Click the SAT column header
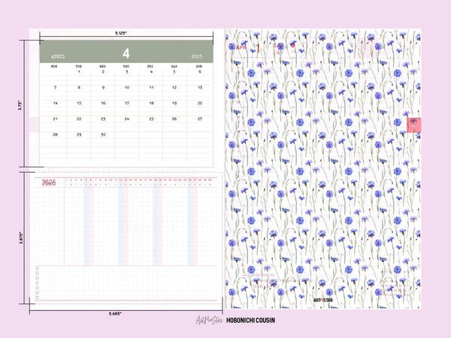The image size is (451, 338). click(x=174, y=66)
